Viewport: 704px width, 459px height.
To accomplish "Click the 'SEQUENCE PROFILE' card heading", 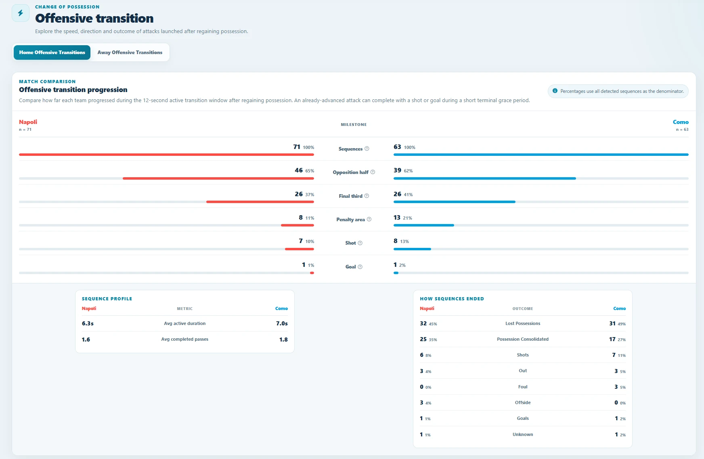I will 107,299.
